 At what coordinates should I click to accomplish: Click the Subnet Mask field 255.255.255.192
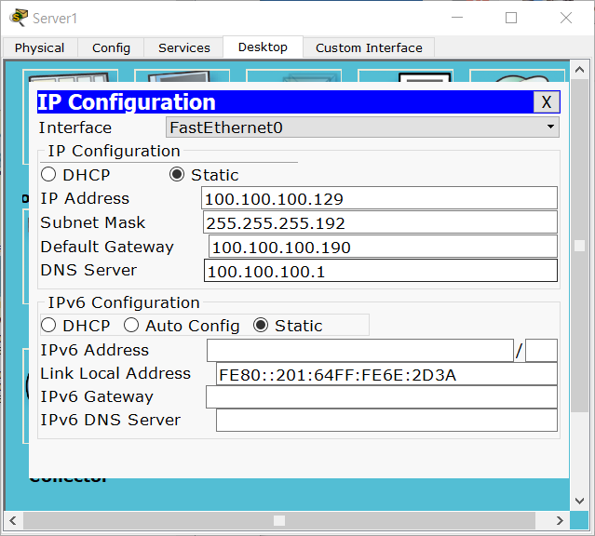coord(380,222)
